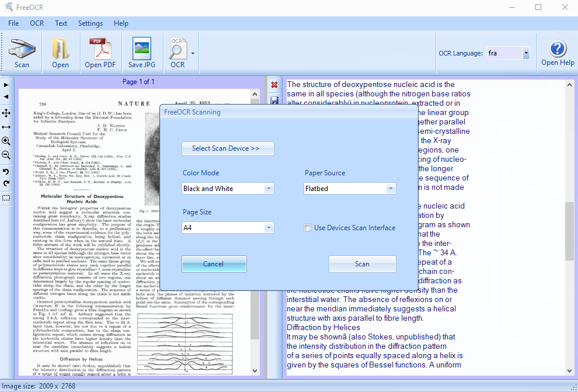Rotate the image clockwise
578x392 pixels.
[6, 183]
